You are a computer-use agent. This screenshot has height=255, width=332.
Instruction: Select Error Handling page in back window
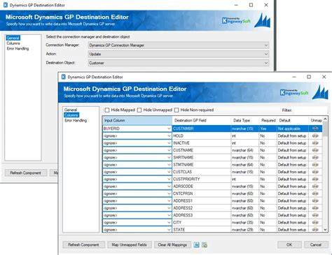click(18, 49)
